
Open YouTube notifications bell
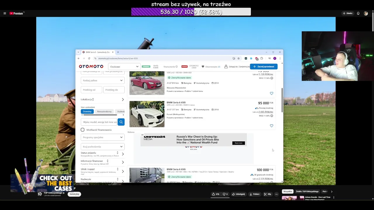(358, 13)
